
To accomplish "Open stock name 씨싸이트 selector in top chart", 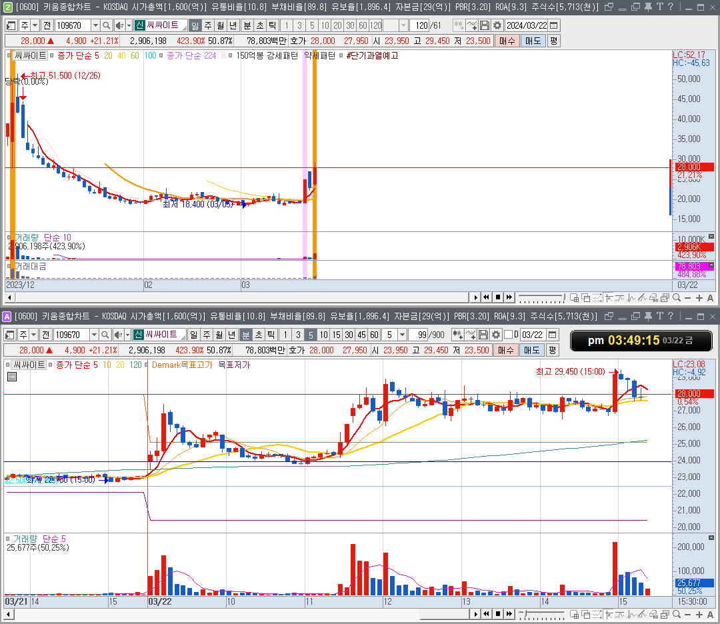I will tap(161, 25).
